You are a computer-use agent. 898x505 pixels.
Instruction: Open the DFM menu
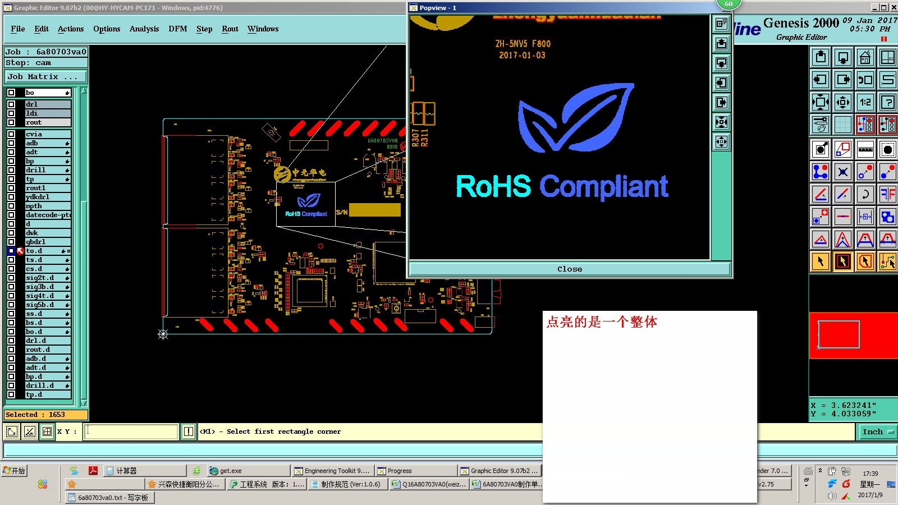click(178, 29)
